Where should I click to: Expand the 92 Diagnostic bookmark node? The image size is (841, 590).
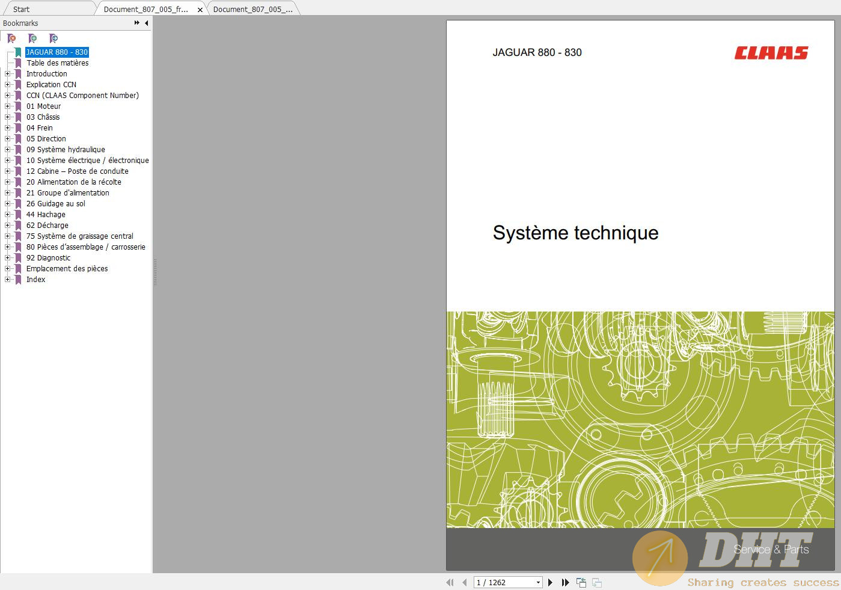(x=8, y=258)
